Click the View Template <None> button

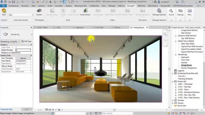coord(23,58)
